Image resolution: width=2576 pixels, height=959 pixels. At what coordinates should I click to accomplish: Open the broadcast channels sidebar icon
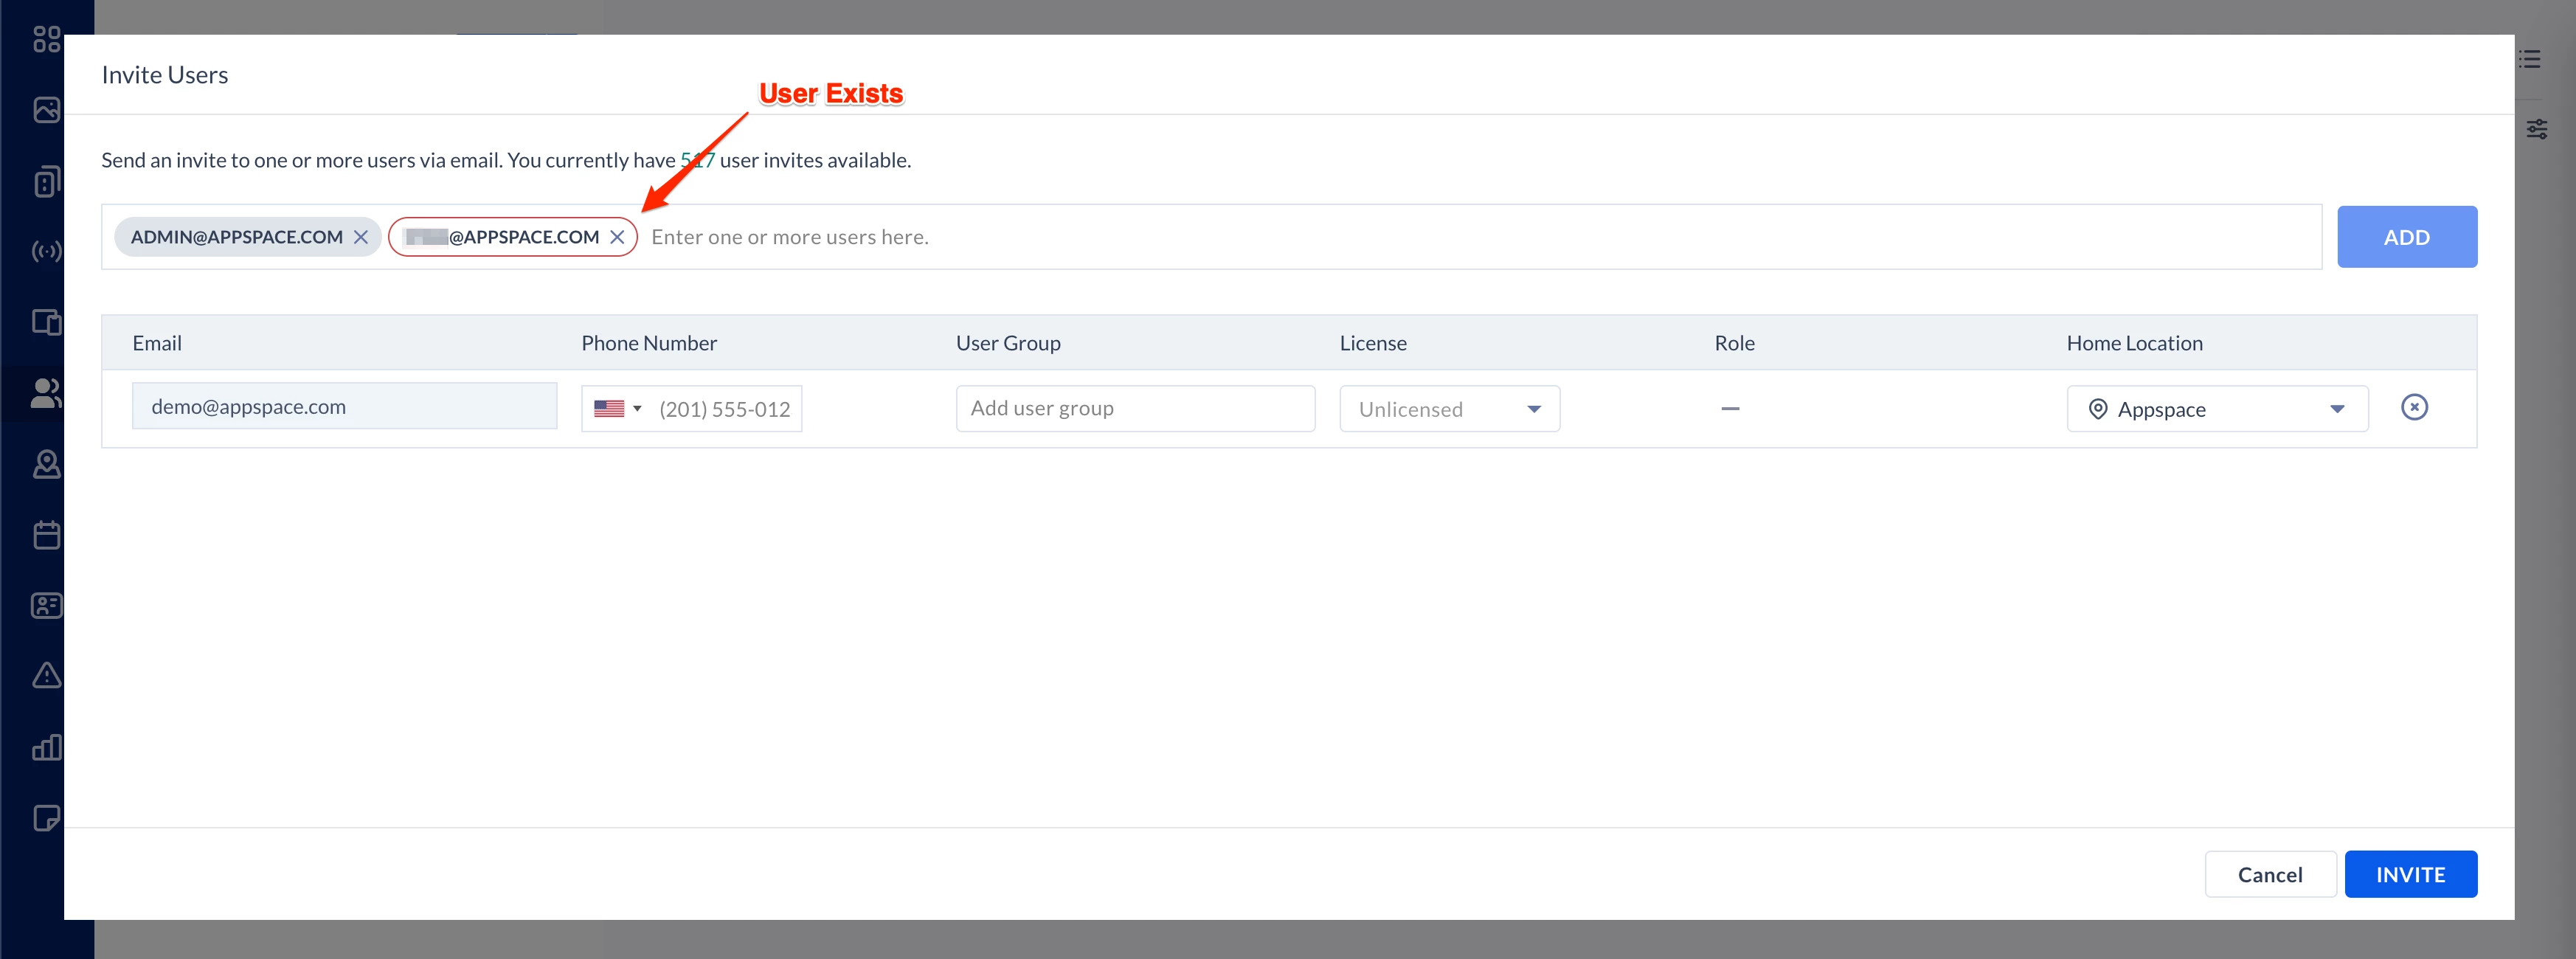(x=46, y=251)
